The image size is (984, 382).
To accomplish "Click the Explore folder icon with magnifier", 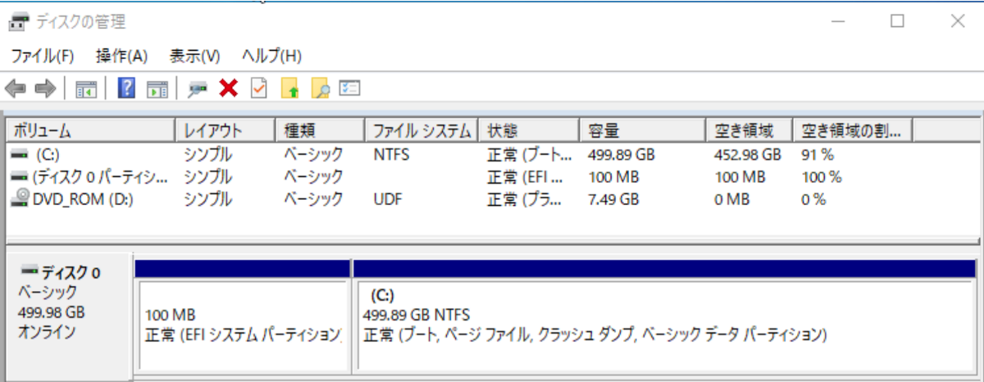I will pyautogui.click(x=320, y=89).
